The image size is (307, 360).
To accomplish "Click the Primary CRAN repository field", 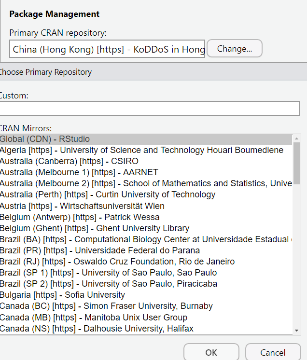I will [x=107, y=49].
